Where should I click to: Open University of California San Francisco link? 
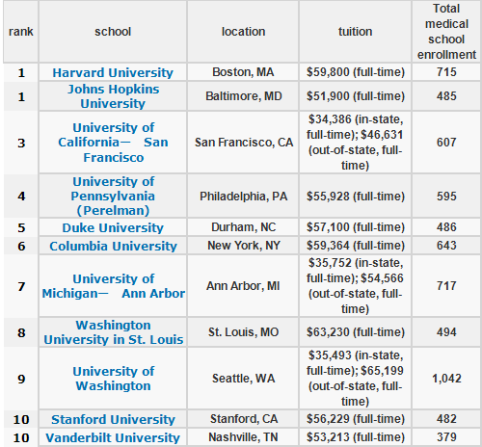tap(113, 143)
